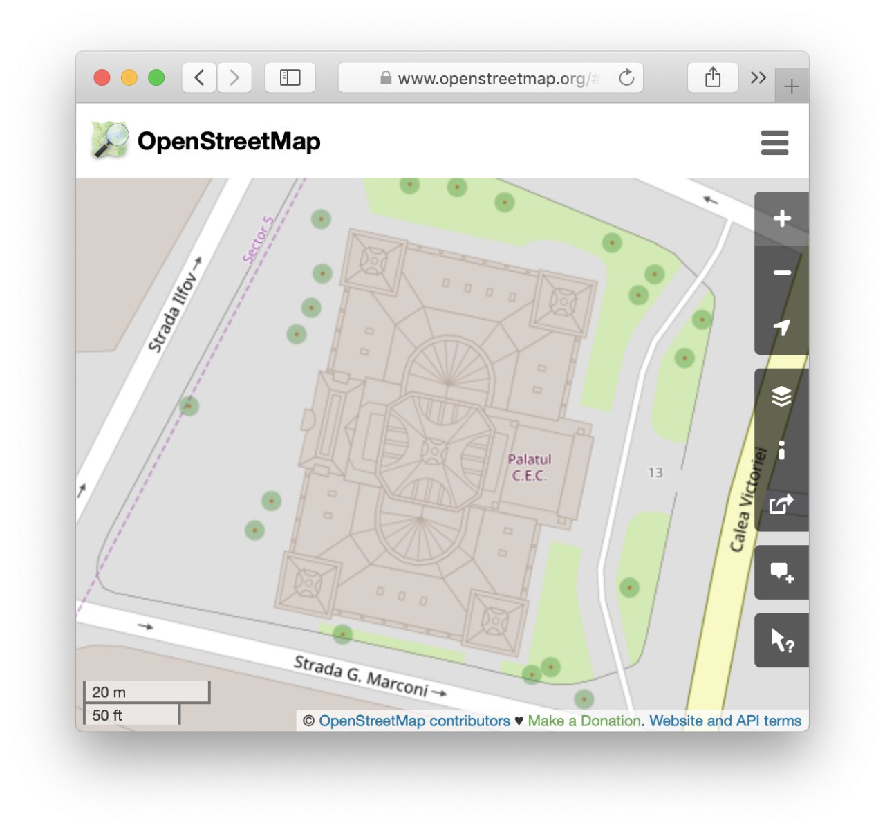Open the Share map panel
This screenshot has width=885, height=832.
782,504
